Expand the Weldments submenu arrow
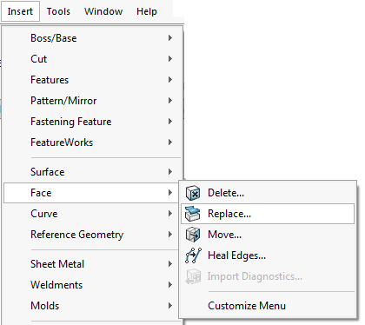This screenshot has height=325, width=365. pyautogui.click(x=170, y=285)
